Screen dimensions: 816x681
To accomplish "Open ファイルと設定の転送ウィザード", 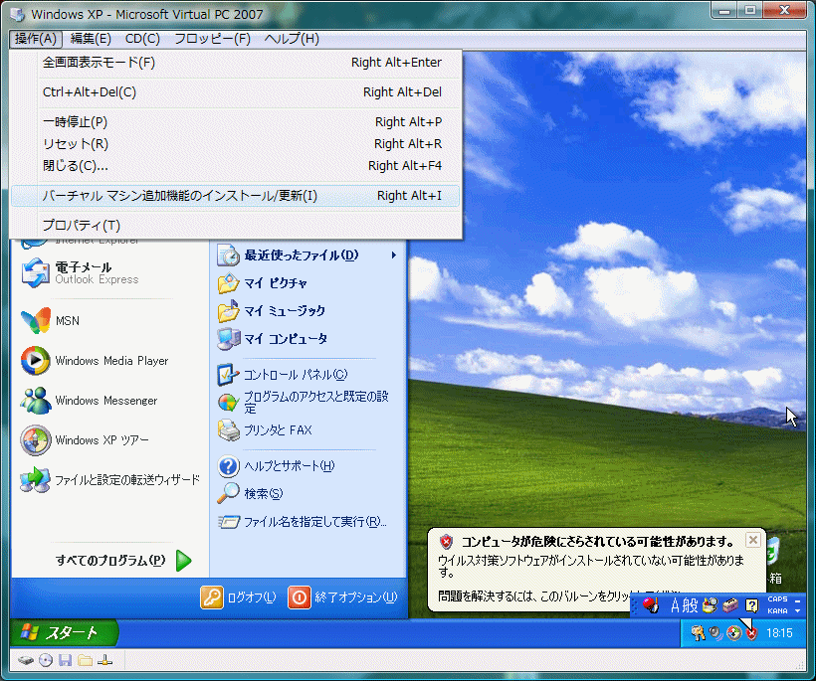I will [x=109, y=479].
